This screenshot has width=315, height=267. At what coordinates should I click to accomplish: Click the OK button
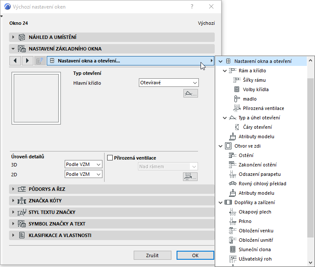click(195, 255)
